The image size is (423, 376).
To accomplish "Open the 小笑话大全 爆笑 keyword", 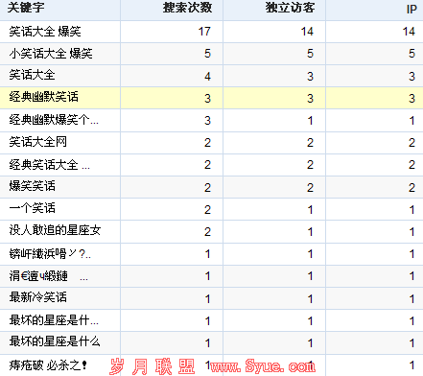I will 51,54.
